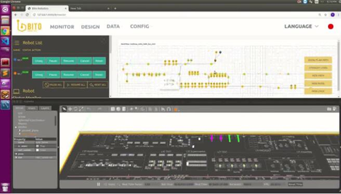Image resolution: width=341 pixels, height=194 pixels.
Task: Click the PAUSE ALL button
Action: coord(53,85)
